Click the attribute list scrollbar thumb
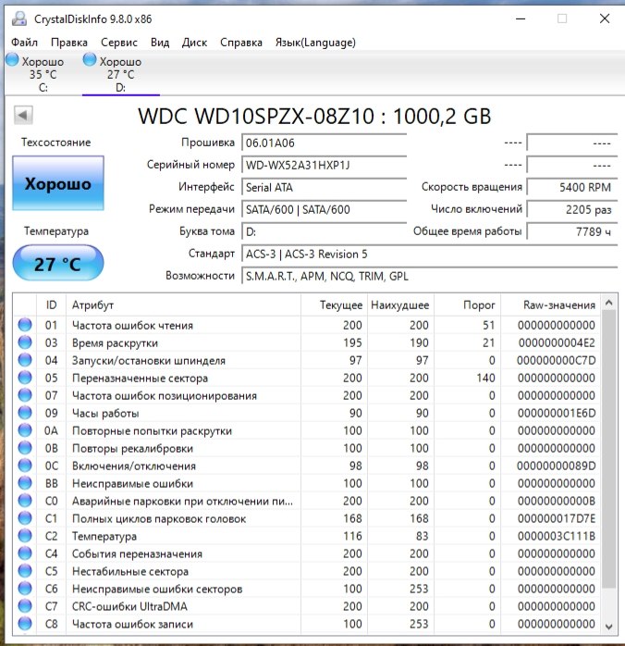Image resolution: width=625 pixels, height=646 pixels. coord(609,449)
